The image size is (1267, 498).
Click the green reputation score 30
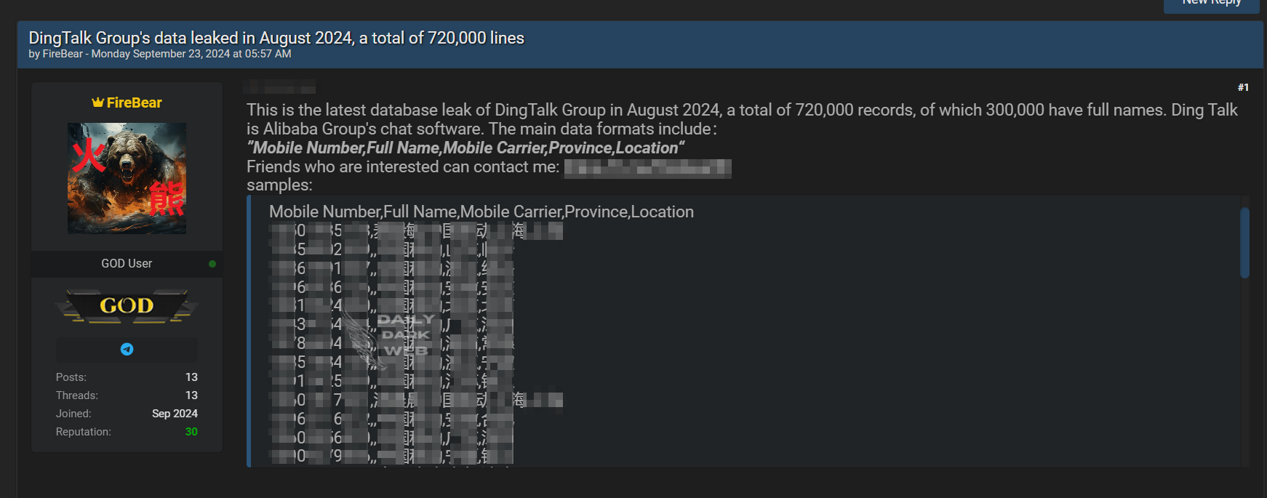[x=191, y=432]
